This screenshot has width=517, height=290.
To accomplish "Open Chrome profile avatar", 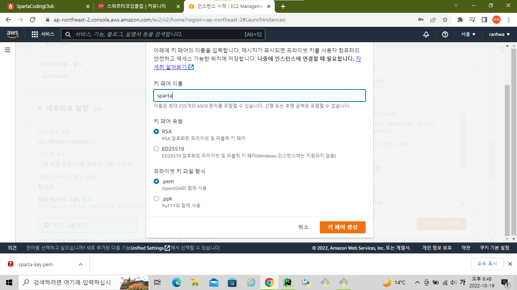I will [x=496, y=20].
